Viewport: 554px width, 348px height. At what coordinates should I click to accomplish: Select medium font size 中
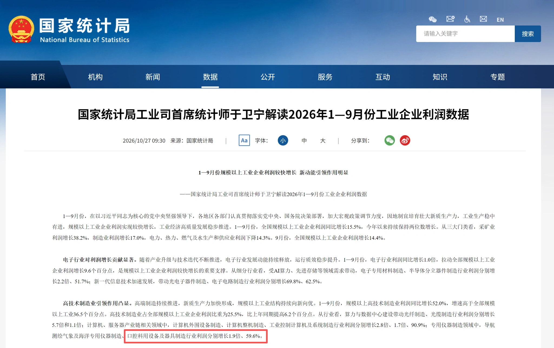point(304,140)
